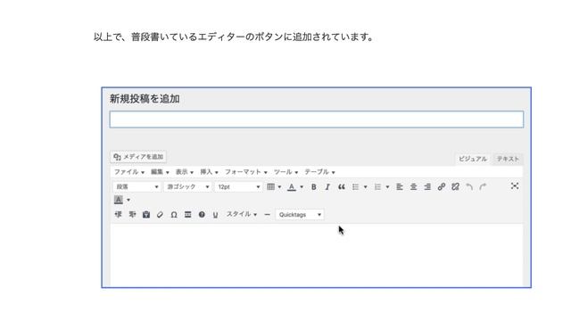Click the text color A icon
Screen dimensions: 571x321
click(x=292, y=187)
